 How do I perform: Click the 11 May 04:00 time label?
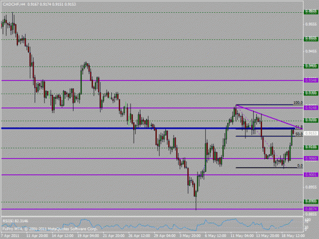click(242, 235)
